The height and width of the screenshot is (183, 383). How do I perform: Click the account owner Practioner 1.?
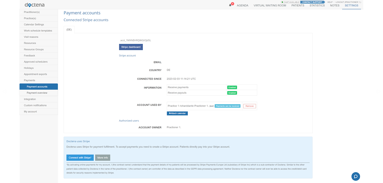click(x=174, y=127)
